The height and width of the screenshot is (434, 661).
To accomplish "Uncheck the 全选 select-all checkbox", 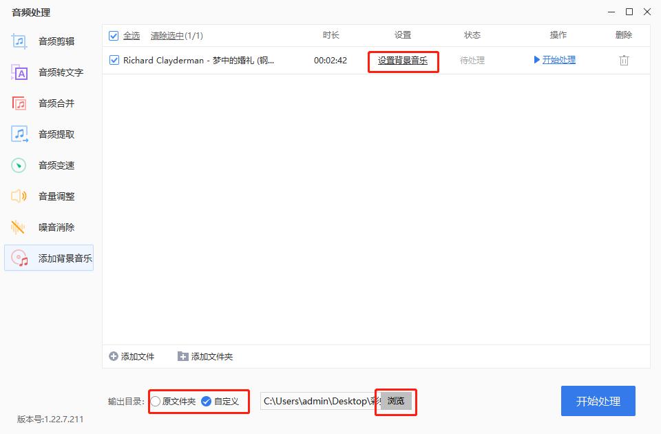I will 114,35.
